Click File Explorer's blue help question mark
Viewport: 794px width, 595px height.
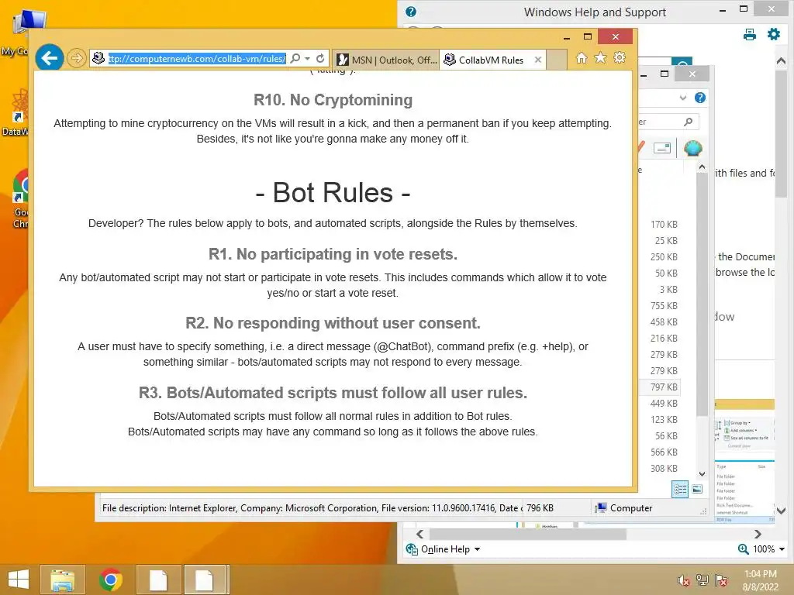point(700,98)
